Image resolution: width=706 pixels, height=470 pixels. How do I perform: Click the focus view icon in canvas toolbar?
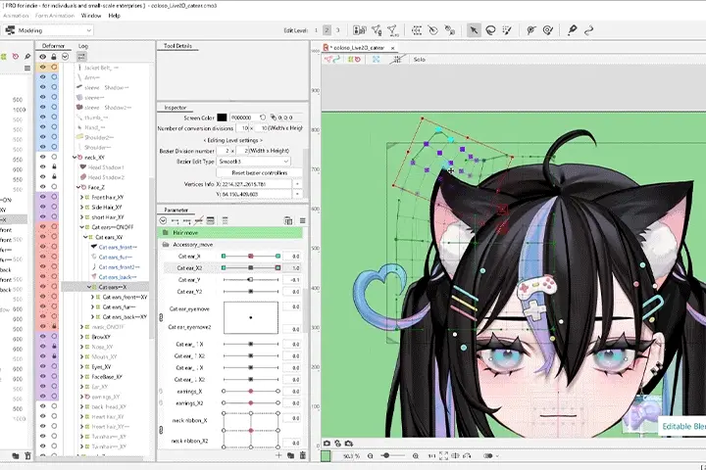point(376,60)
